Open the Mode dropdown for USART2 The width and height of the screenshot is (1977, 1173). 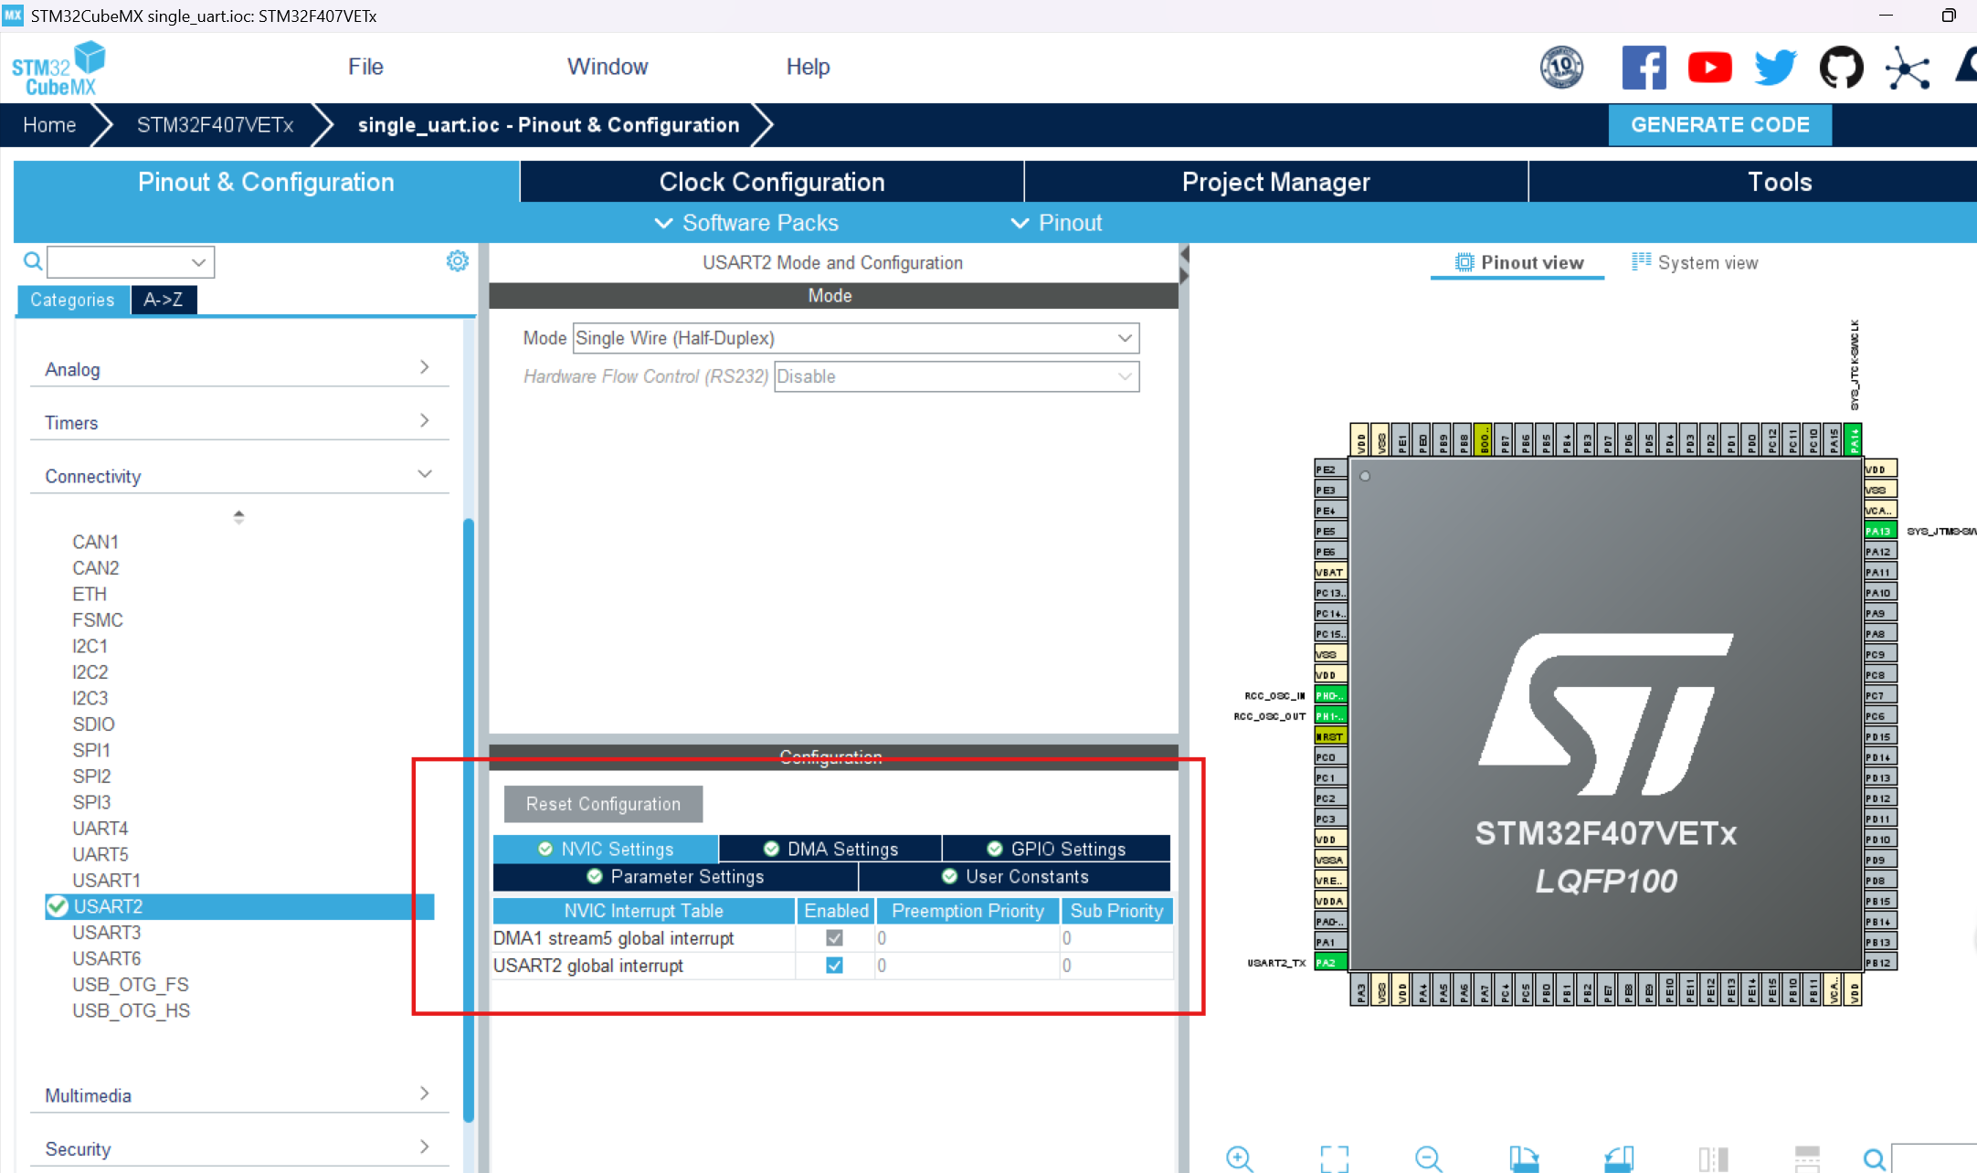coord(855,338)
